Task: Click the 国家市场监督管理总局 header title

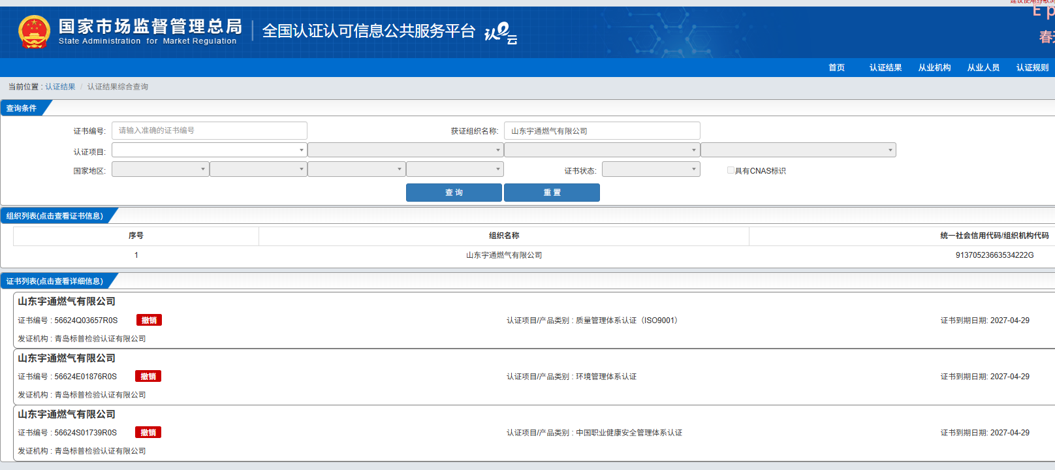Action: pyautogui.click(x=150, y=26)
